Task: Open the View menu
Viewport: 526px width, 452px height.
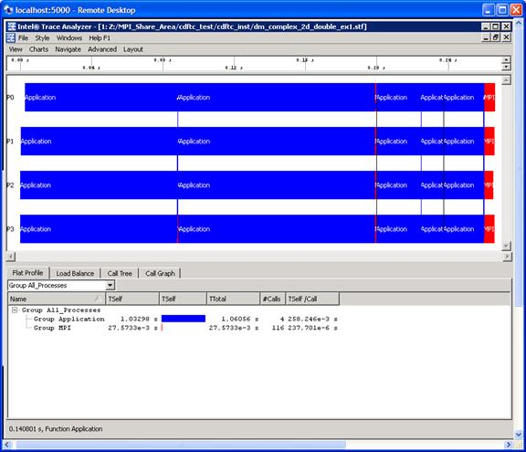Action: point(16,49)
